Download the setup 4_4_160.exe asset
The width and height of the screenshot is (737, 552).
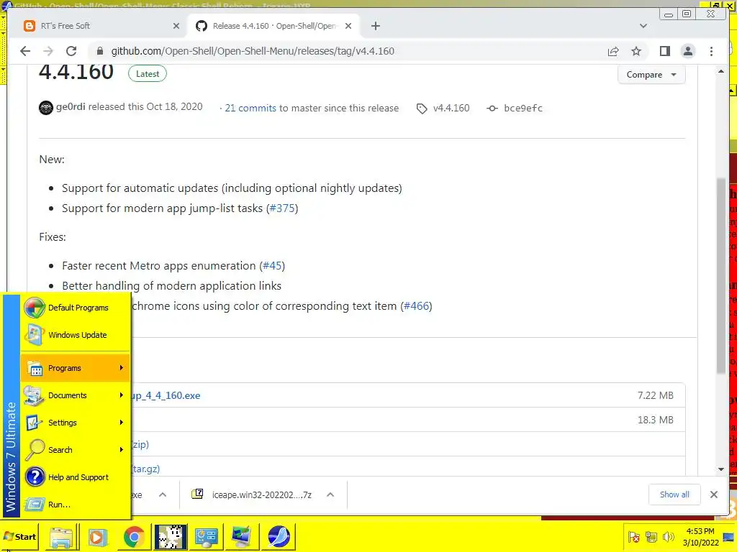[166, 395]
